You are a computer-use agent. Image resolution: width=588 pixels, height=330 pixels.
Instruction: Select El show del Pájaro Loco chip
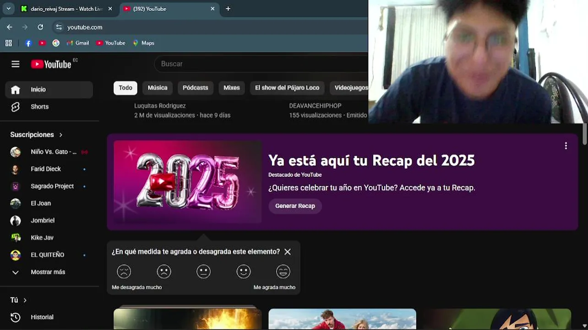point(287,88)
